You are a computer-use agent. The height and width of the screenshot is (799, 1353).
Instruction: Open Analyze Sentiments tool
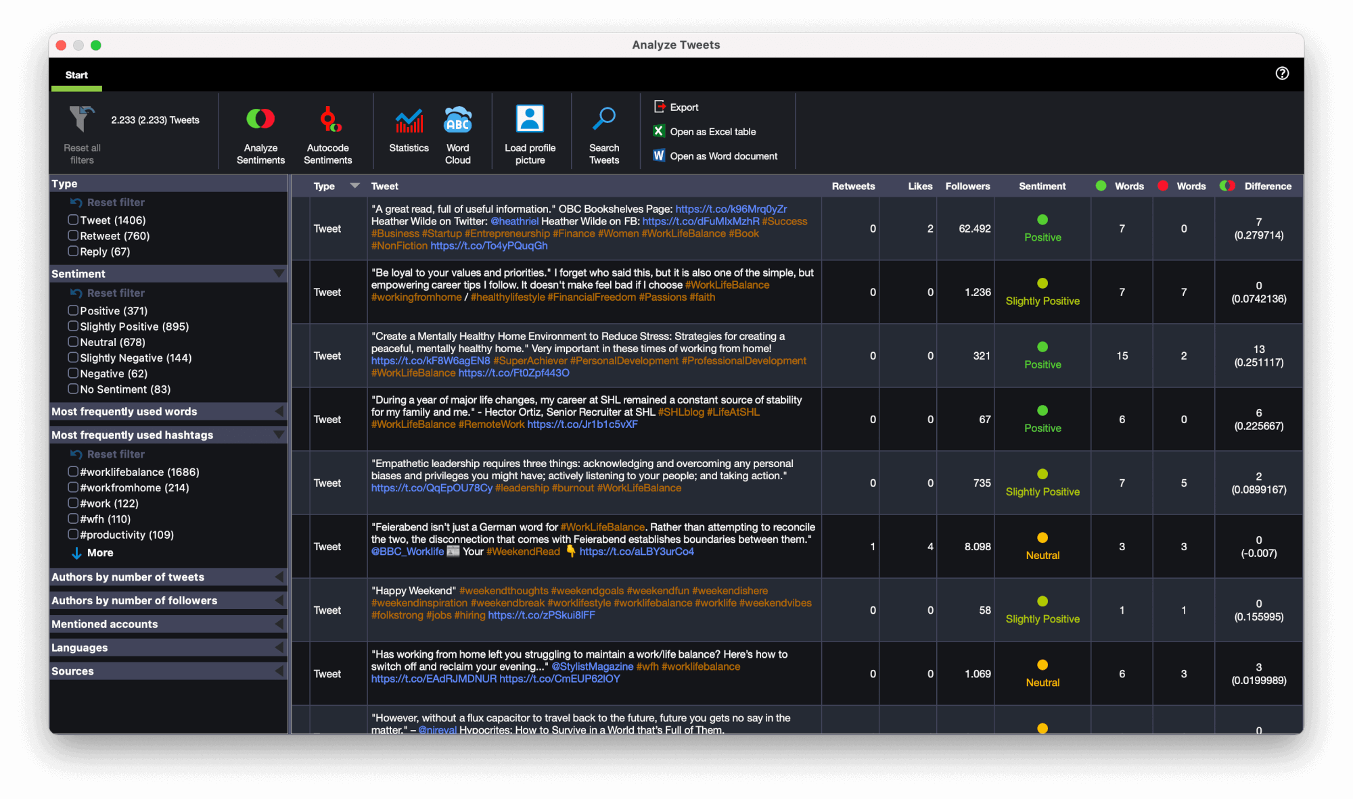[x=260, y=135]
